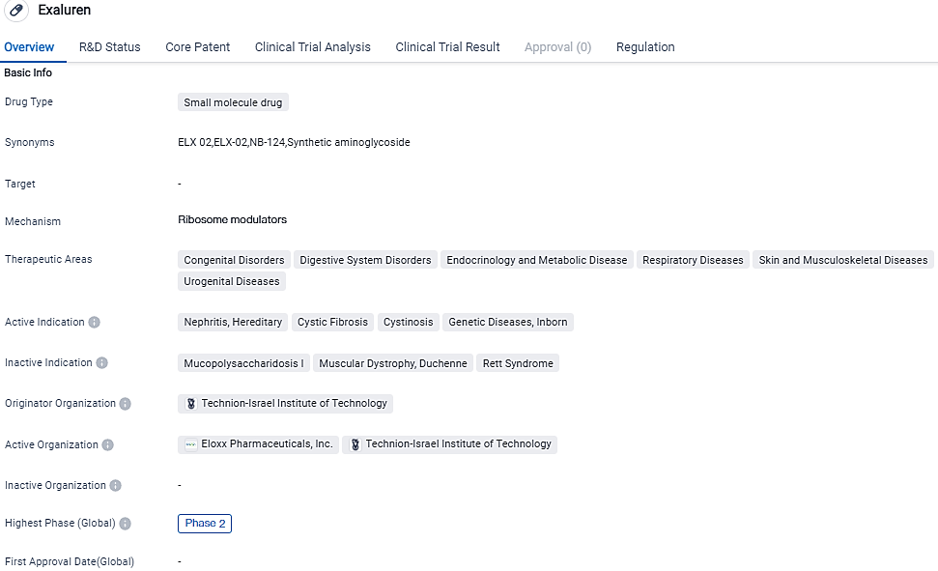
Task: Open the Cystic Fibrosis indication tag
Action: [x=332, y=322]
